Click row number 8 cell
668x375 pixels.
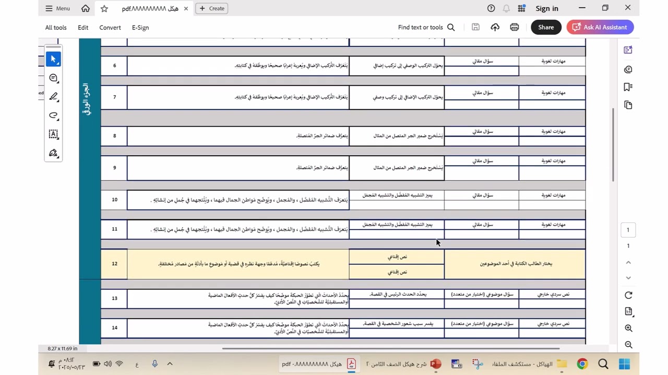[x=114, y=136]
